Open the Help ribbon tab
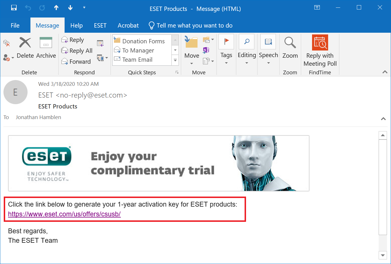The image size is (391, 264). click(76, 26)
